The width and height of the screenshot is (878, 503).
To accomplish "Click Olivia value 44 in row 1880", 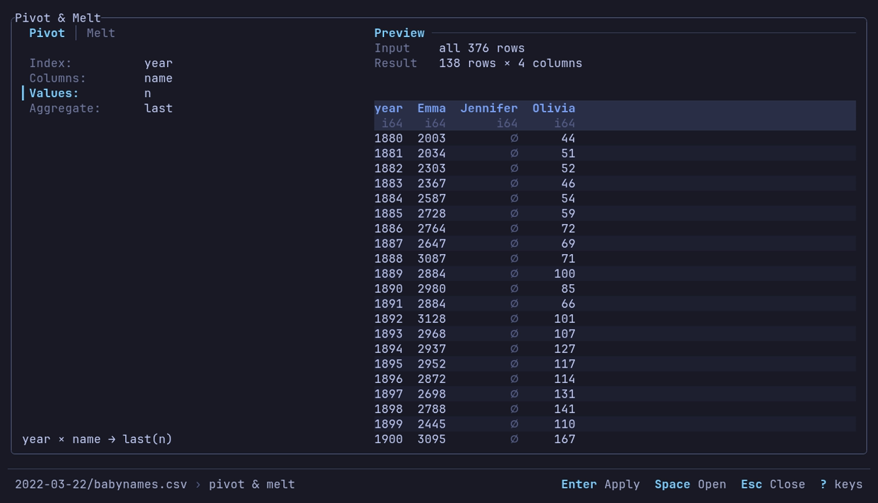I will click(568, 139).
